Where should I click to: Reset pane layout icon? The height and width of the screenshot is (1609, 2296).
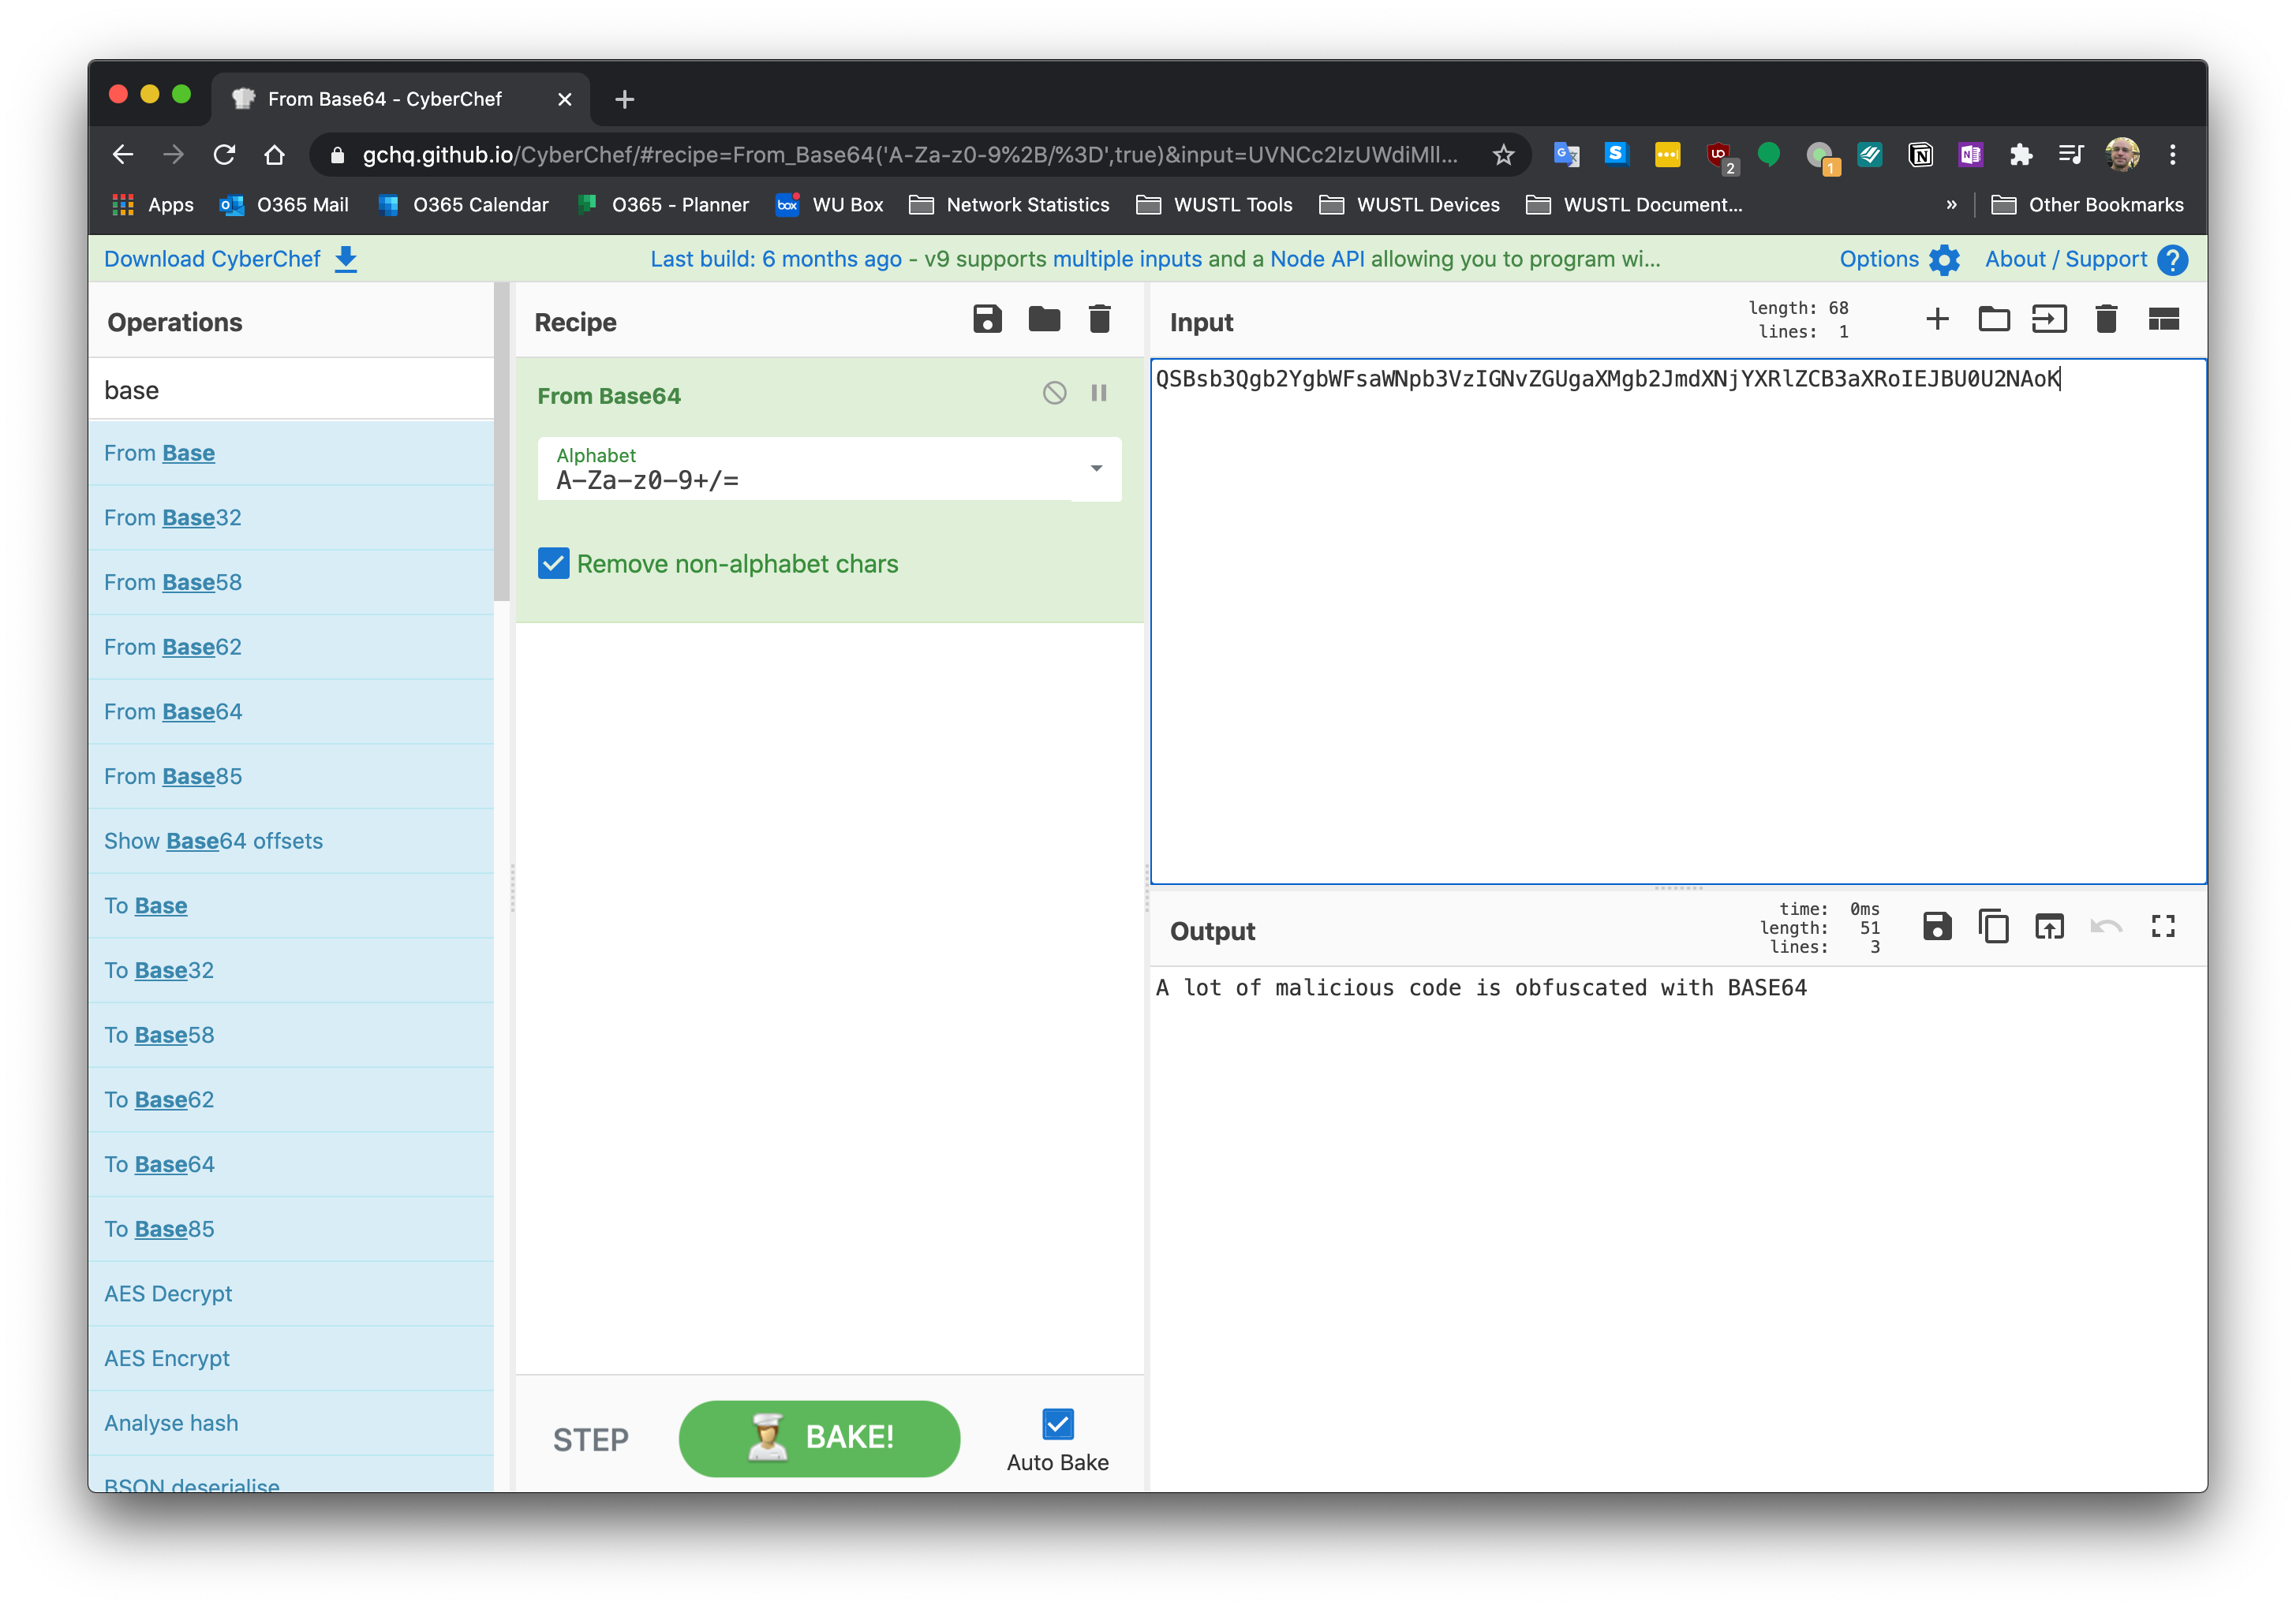(x=2163, y=319)
